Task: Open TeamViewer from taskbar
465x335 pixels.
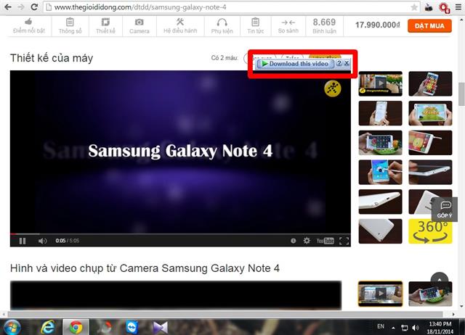Action: (132, 327)
